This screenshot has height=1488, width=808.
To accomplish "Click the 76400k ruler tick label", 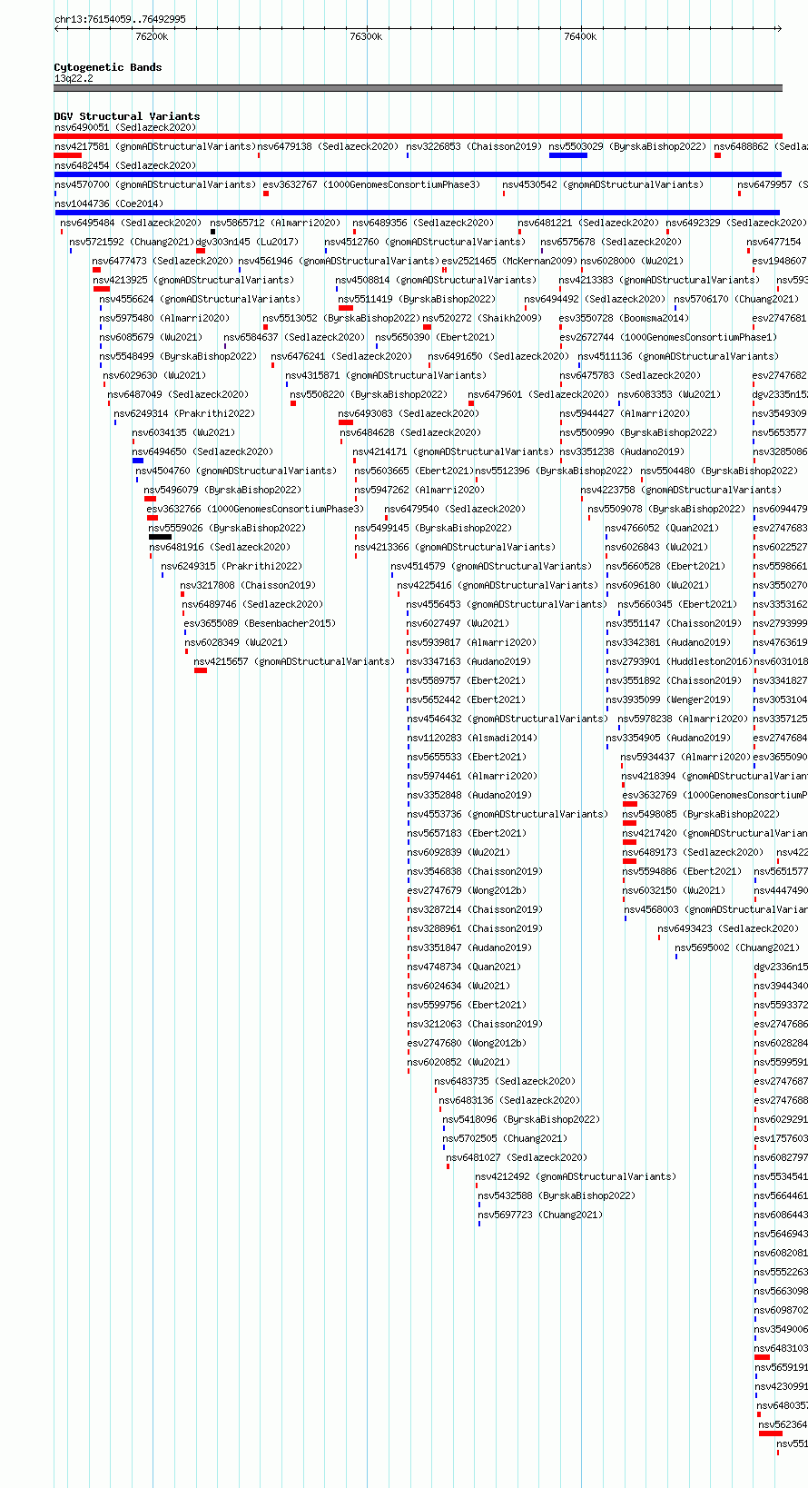I will pos(580,37).
